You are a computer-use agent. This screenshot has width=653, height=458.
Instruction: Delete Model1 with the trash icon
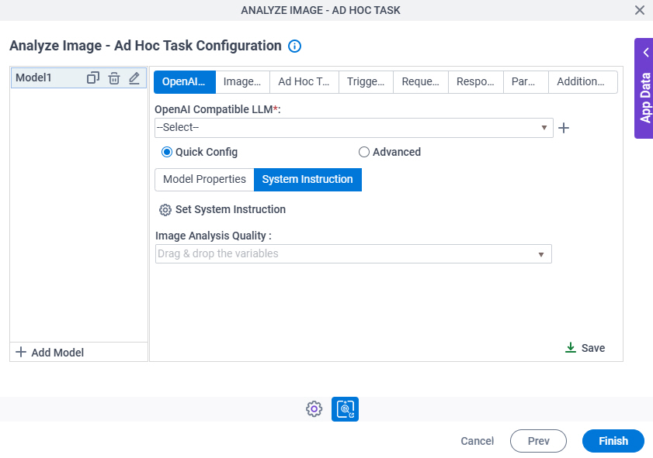tap(113, 77)
